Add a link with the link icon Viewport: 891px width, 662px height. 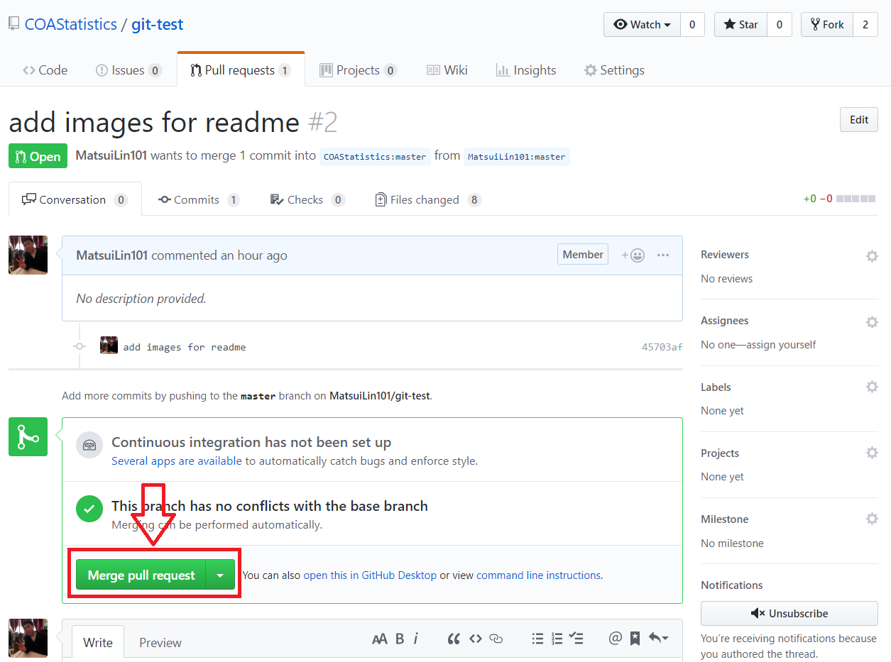coord(496,639)
